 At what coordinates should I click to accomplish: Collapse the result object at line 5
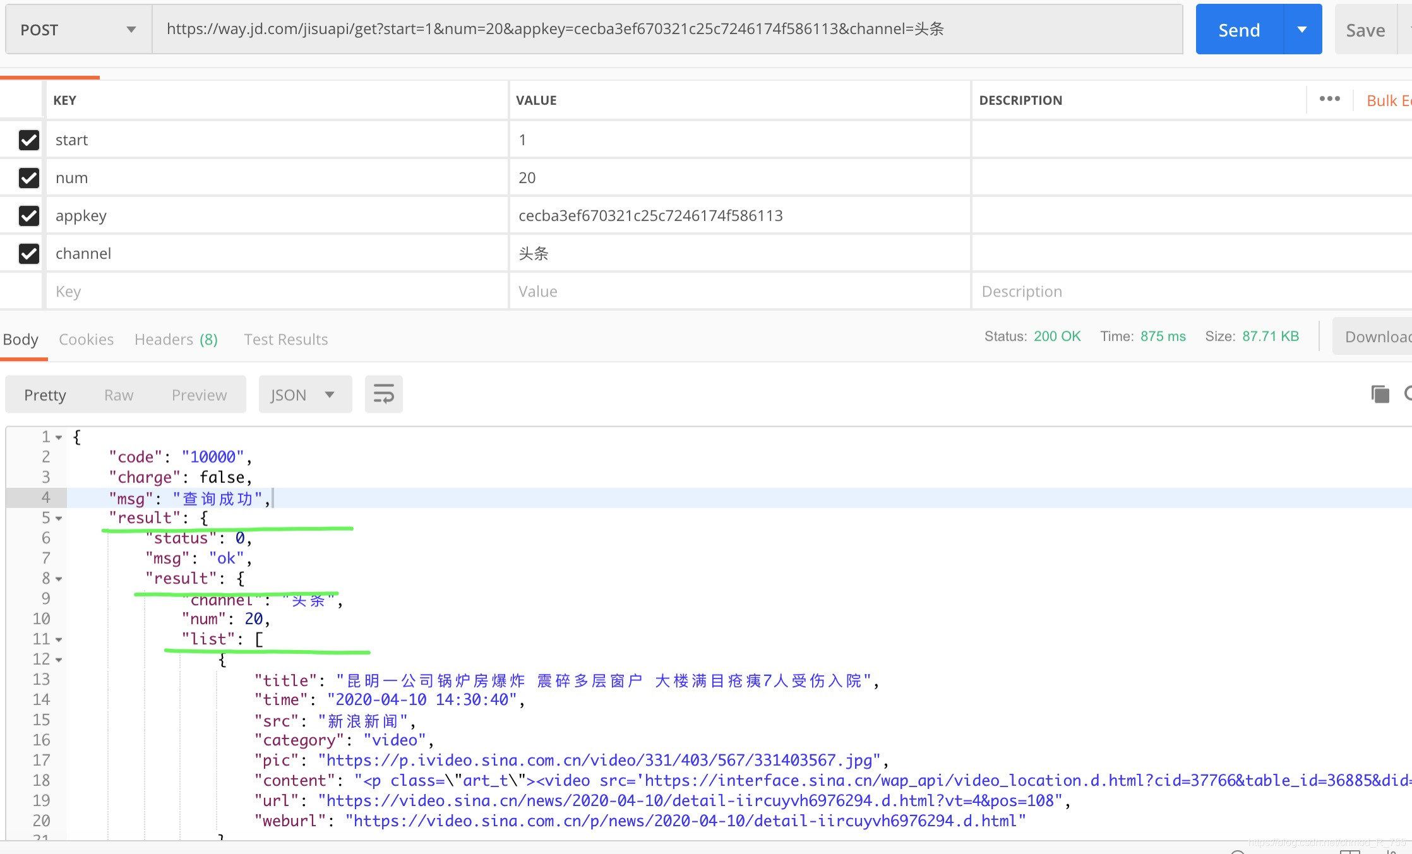coord(59,518)
